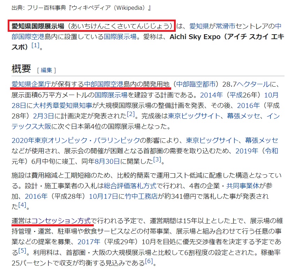Screen dimensions: 288x269
Task: Open the blue 国際展示場 link before 愛称は
Action: (120, 37)
